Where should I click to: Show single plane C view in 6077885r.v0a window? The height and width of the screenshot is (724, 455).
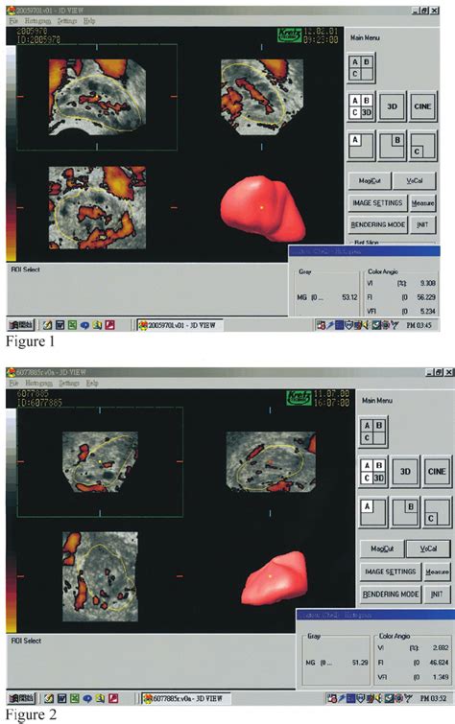(437, 512)
